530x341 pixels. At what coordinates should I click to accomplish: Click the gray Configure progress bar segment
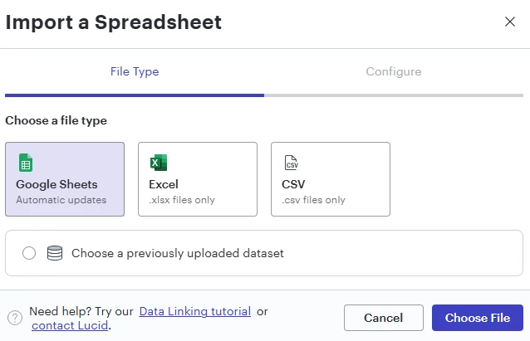click(394, 95)
